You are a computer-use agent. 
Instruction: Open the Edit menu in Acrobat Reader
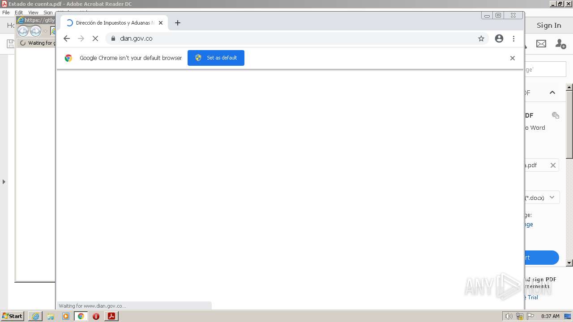pyautogui.click(x=19, y=13)
